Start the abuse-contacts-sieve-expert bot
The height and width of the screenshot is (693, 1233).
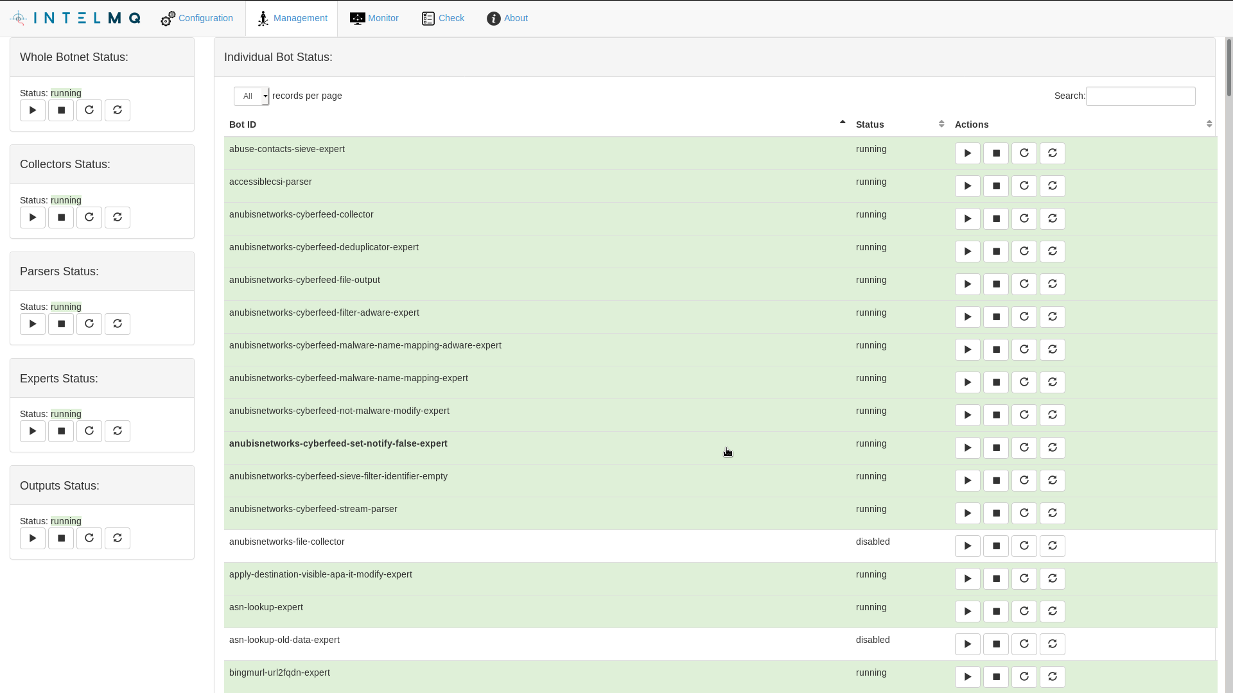(967, 153)
